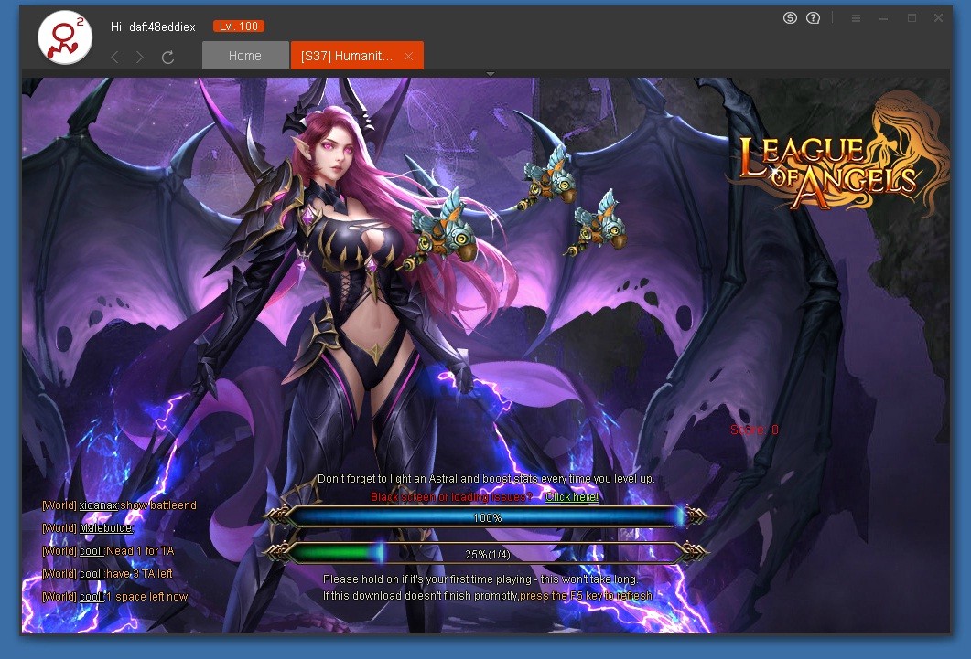Viewport: 971px width, 659px height.
Task: Reload the game with the refresh icon
Action: pos(167,57)
